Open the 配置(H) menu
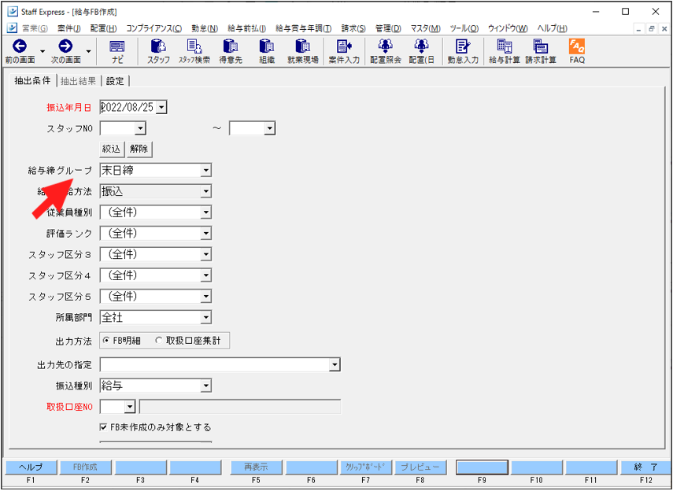 [x=103, y=28]
